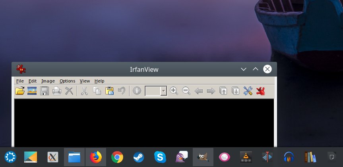Open GIMP from the taskbar
Screen dimensions: 343x167
(203, 157)
